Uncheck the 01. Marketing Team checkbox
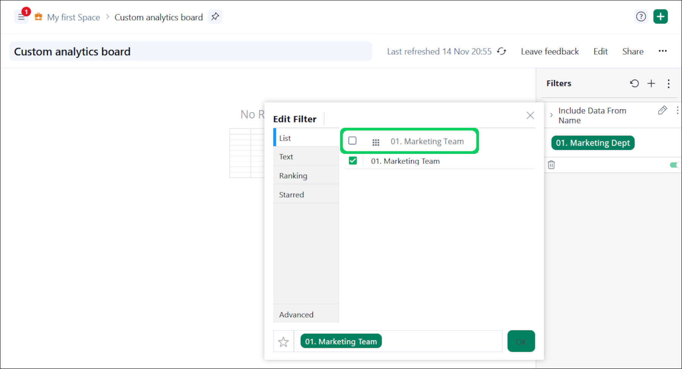 353,161
